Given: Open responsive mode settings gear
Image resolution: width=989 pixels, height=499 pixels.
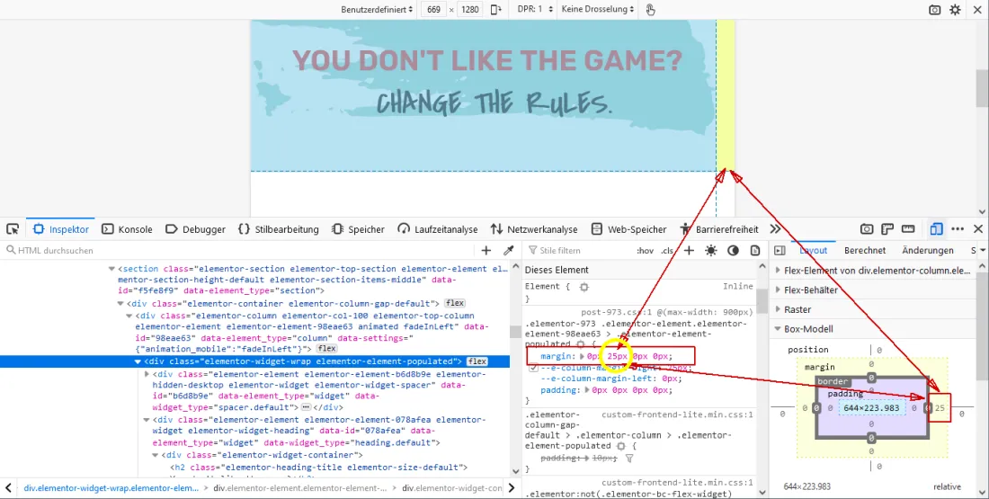Looking at the screenshot, I should pos(955,10).
